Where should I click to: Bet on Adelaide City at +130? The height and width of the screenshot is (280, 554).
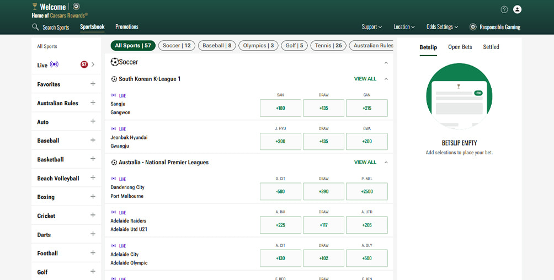280,258
